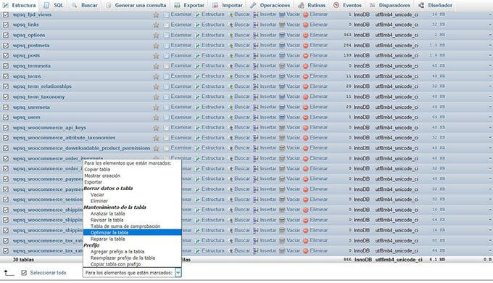This screenshot has width=493, height=283.
Task: Click Estructura icon in wpsq_term_taxonomy row
Action: tap(197, 97)
